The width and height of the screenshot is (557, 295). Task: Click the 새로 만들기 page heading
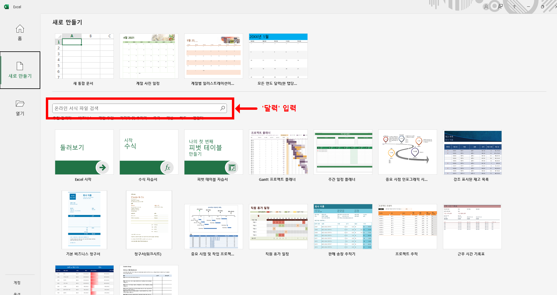point(67,22)
